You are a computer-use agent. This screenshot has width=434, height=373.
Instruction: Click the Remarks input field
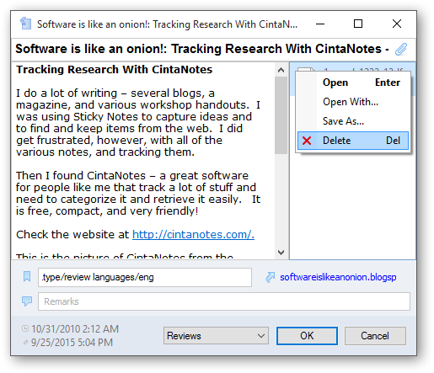point(224,301)
